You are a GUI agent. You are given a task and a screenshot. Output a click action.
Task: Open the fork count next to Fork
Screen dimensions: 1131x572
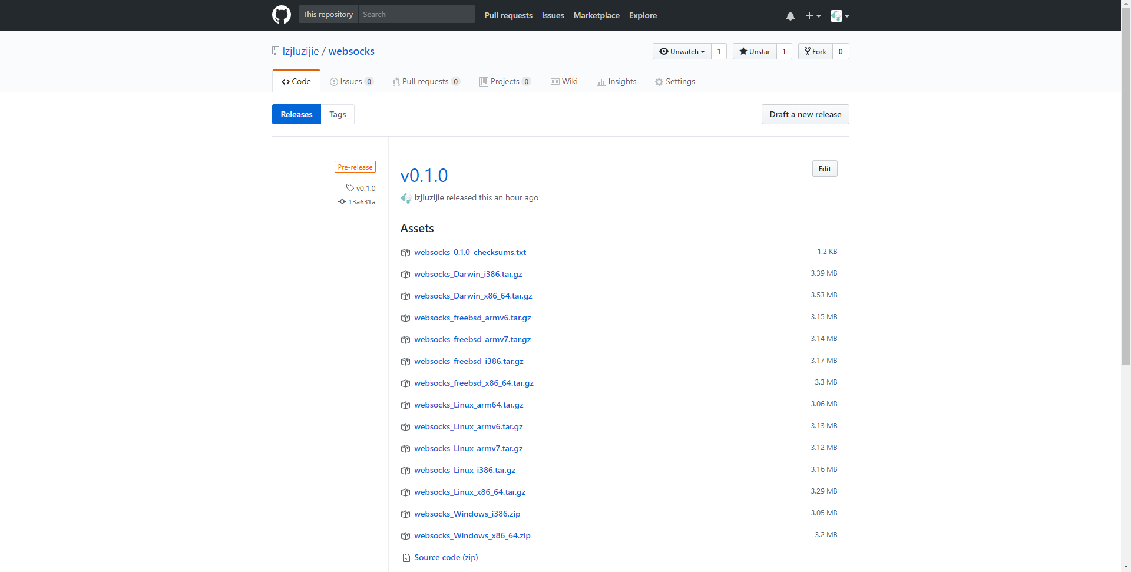tap(841, 51)
